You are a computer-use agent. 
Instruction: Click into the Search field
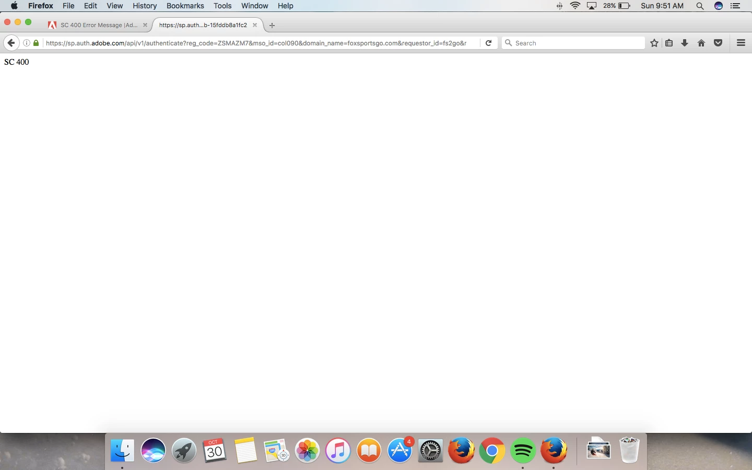[573, 43]
